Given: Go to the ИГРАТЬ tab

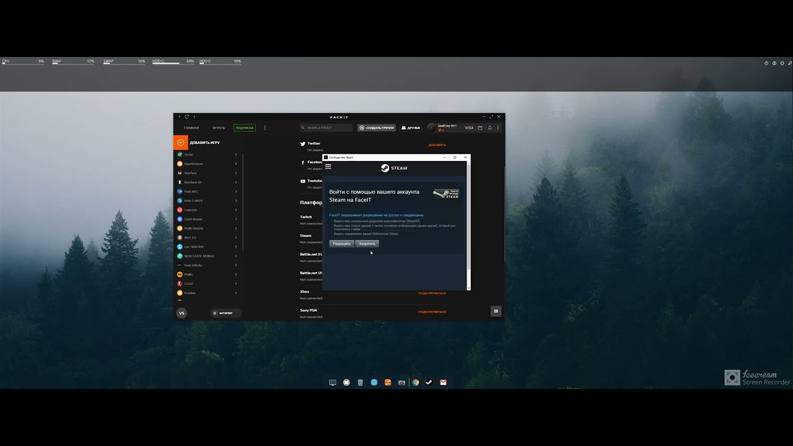Looking at the screenshot, I should (219, 128).
